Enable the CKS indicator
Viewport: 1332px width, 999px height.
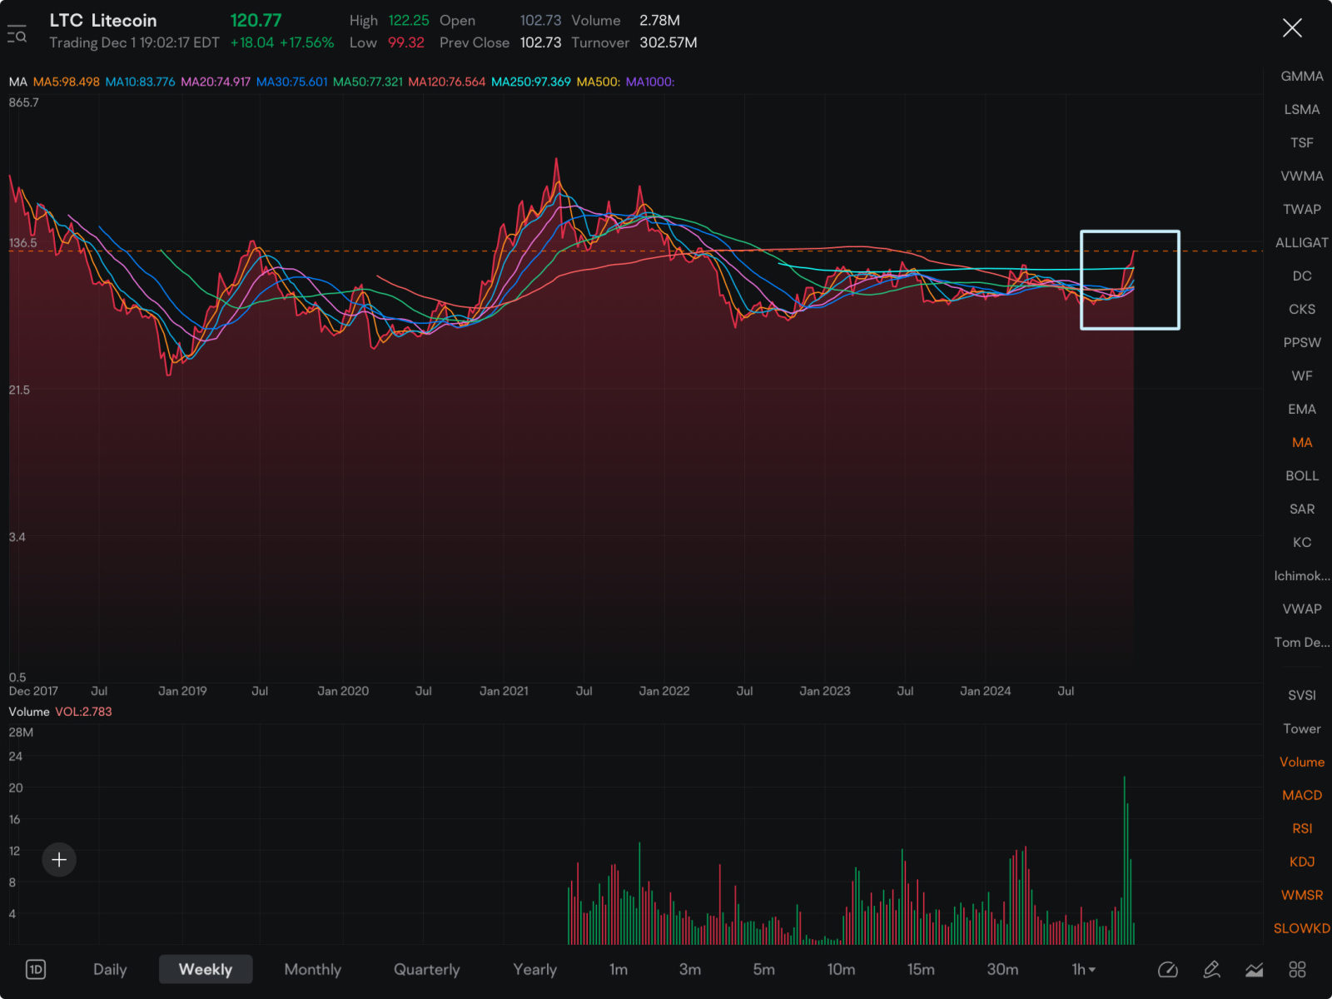click(1302, 309)
